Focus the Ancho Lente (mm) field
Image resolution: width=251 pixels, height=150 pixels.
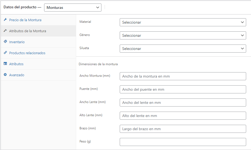point(183,103)
